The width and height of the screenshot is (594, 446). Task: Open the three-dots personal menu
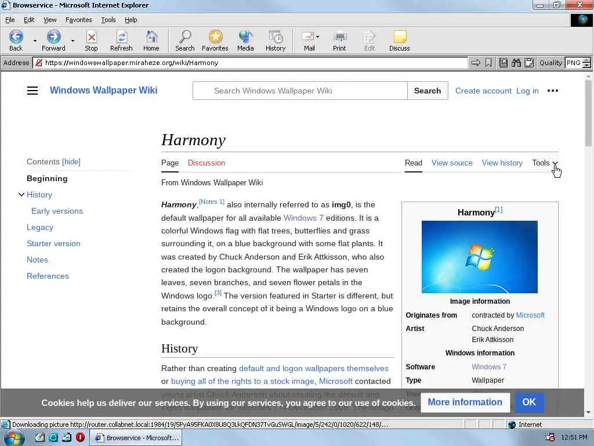coord(553,91)
